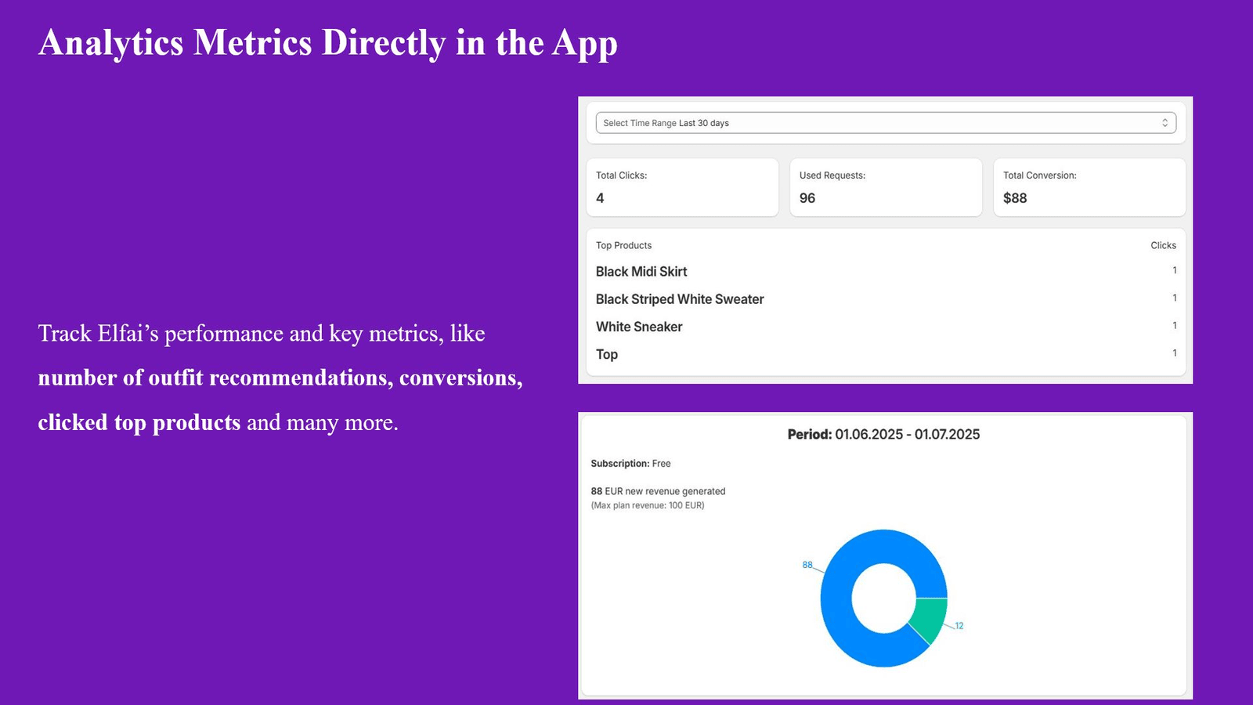The height and width of the screenshot is (705, 1253).
Task: Click the Used Requests card
Action: click(x=886, y=187)
